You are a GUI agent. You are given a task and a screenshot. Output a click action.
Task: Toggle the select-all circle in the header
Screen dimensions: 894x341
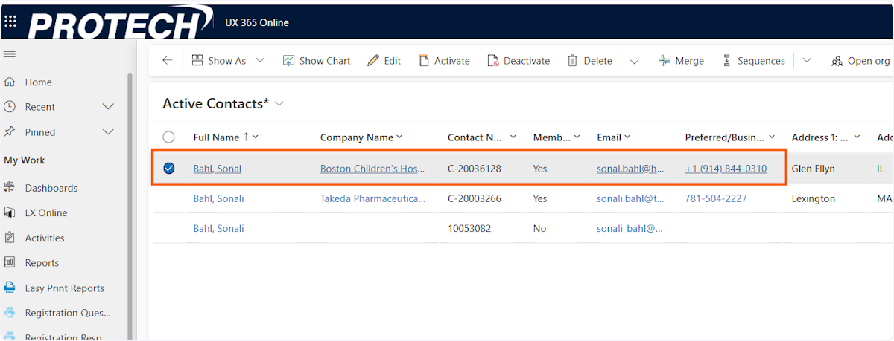(169, 137)
